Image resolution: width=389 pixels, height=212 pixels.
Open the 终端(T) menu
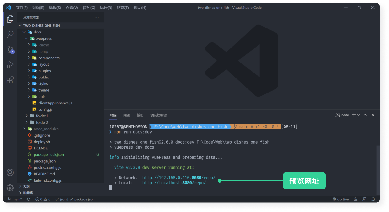point(123,8)
